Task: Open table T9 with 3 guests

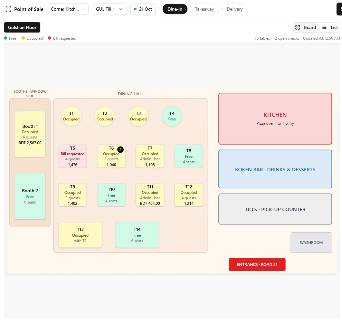Action: 73,195
